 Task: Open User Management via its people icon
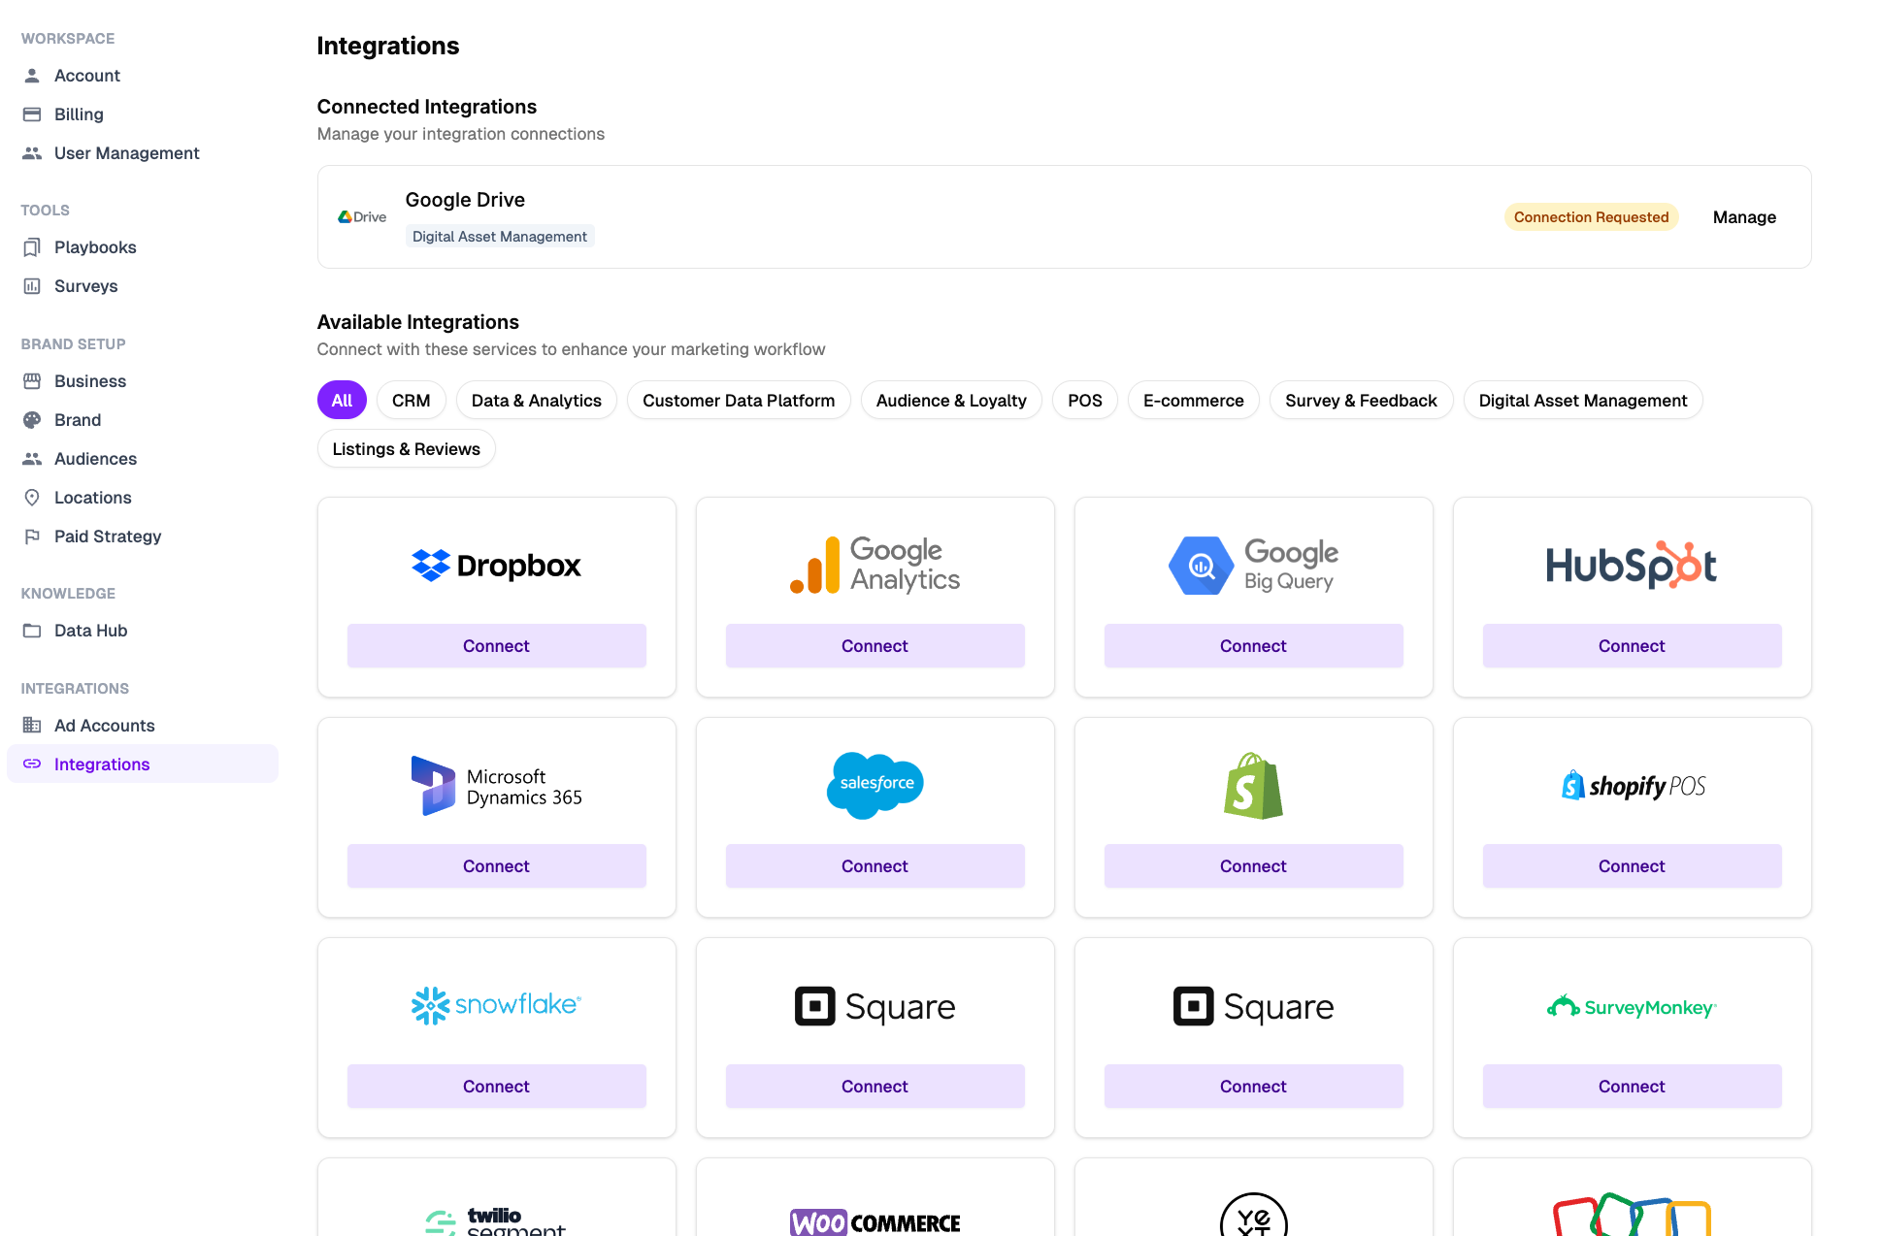(x=32, y=153)
